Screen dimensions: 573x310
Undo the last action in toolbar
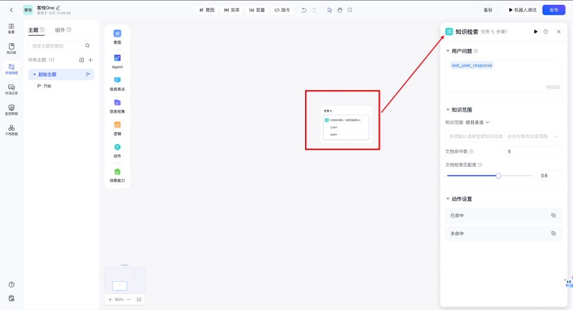click(x=304, y=10)
